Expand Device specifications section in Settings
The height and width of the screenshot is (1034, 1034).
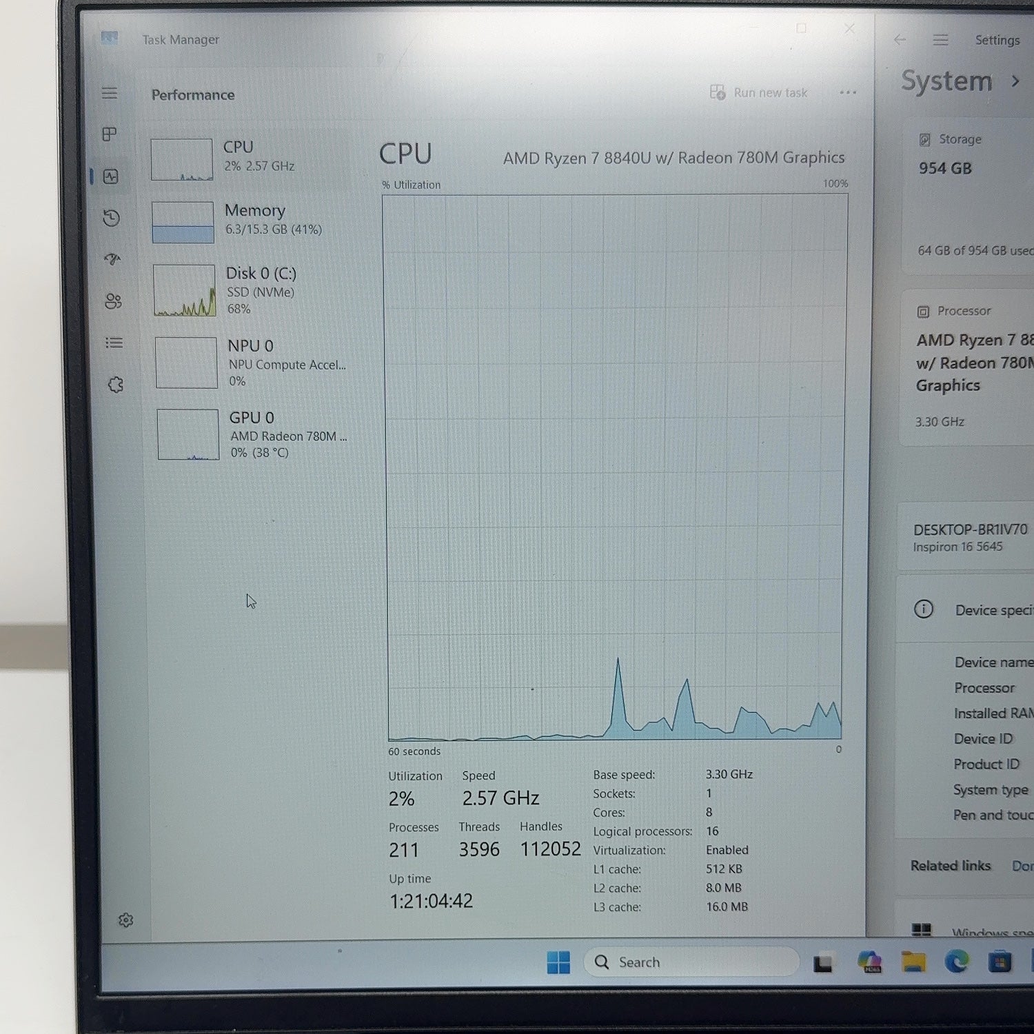point(965,610)
